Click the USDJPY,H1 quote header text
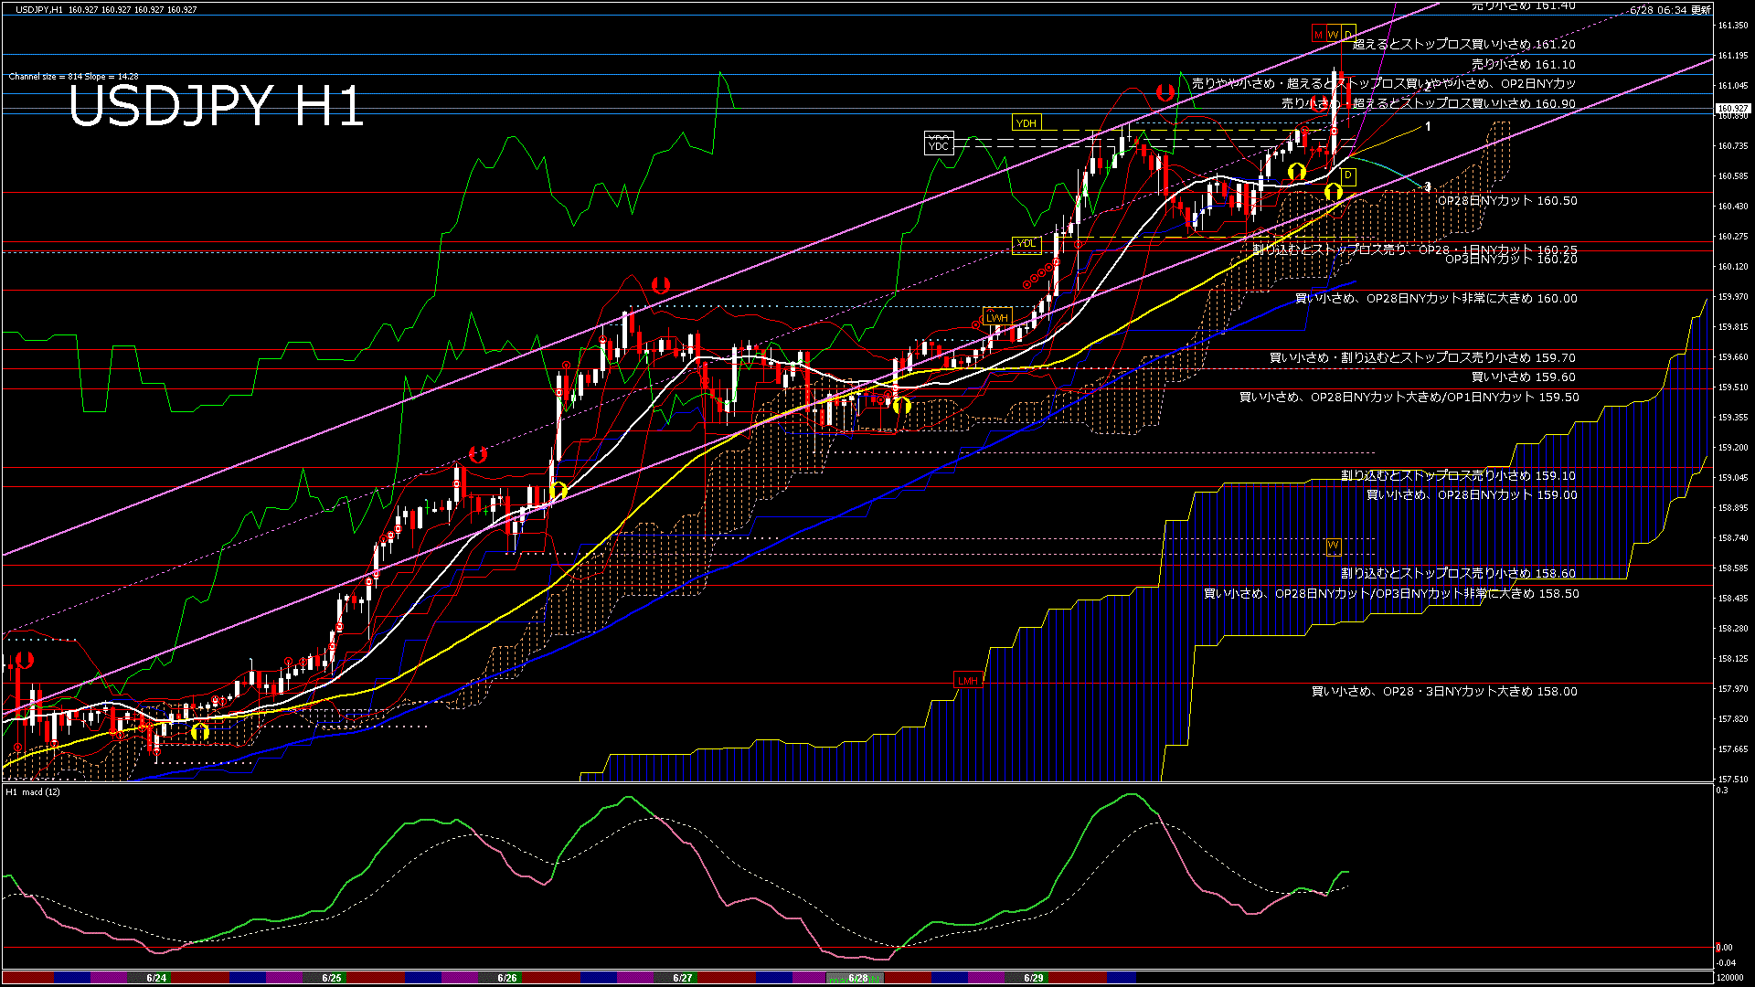The width and height of the screenshot is (1755, 987). (x=106, y=9)
